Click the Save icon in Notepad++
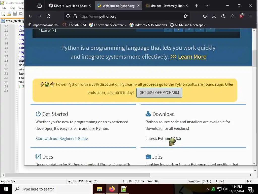This screenshot has height=194, width=258. (x=15, y=14)
